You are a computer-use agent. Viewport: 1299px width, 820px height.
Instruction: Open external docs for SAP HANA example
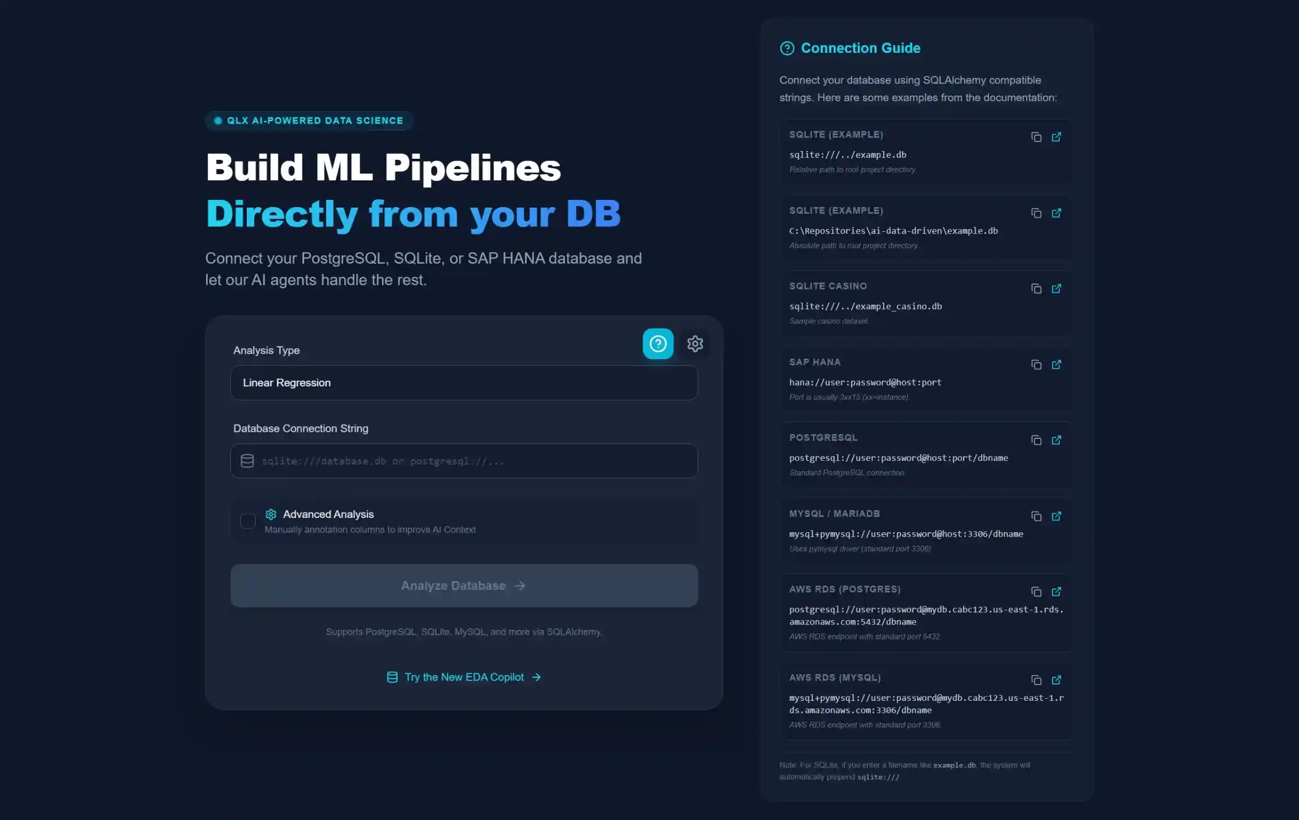tap(1057, 365)
